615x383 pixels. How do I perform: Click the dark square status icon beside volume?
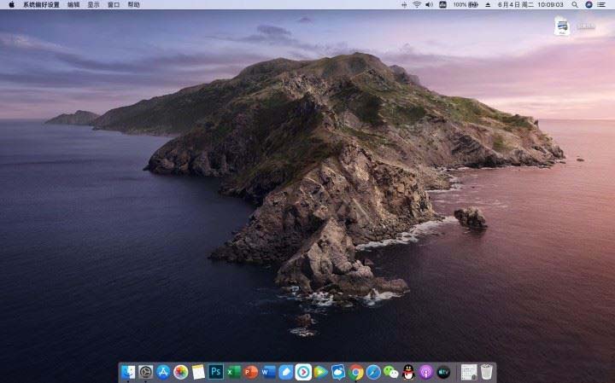click(x=442, y=5)
